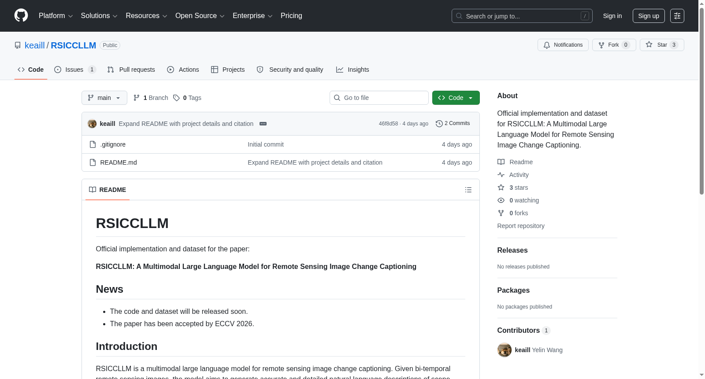
Task: Click the repository icon beside keaill
Action: [18, 45]
